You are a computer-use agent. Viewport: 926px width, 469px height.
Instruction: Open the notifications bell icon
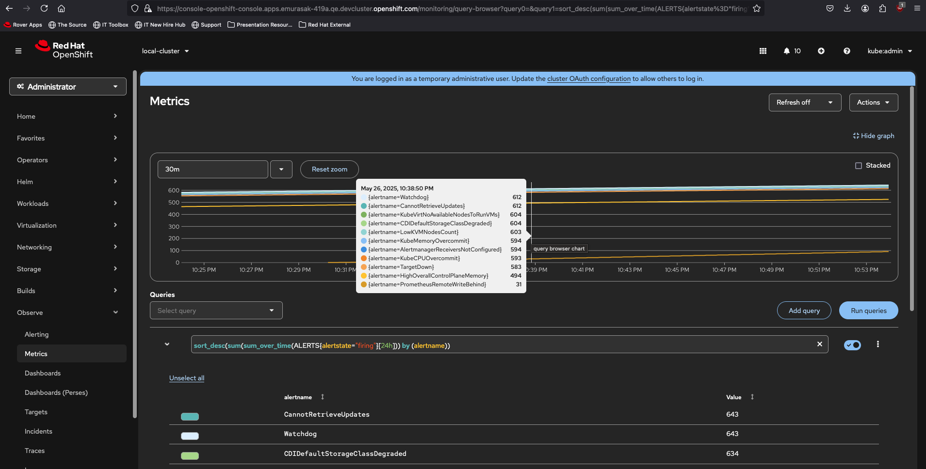pos(787,51)
